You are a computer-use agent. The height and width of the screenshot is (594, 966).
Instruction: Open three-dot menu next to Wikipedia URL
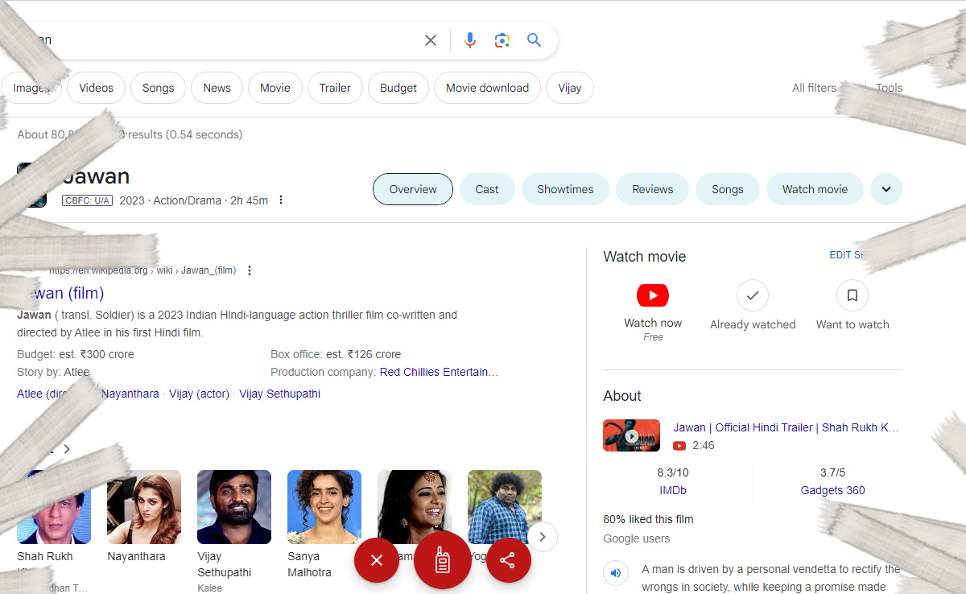pos(250,270)
